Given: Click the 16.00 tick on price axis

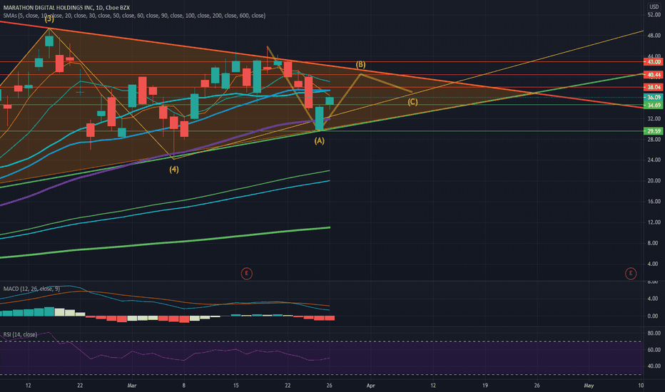Looking at the screenshot, I should (x=654, y=202).
